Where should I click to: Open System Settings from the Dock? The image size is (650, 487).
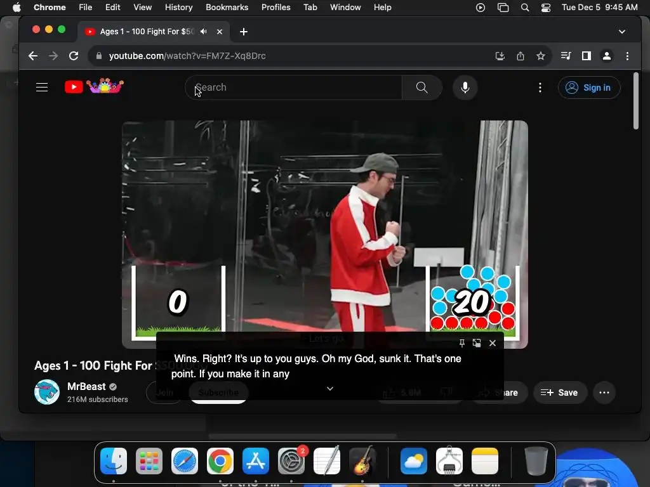pyautogui.click(x=291, y=461)
